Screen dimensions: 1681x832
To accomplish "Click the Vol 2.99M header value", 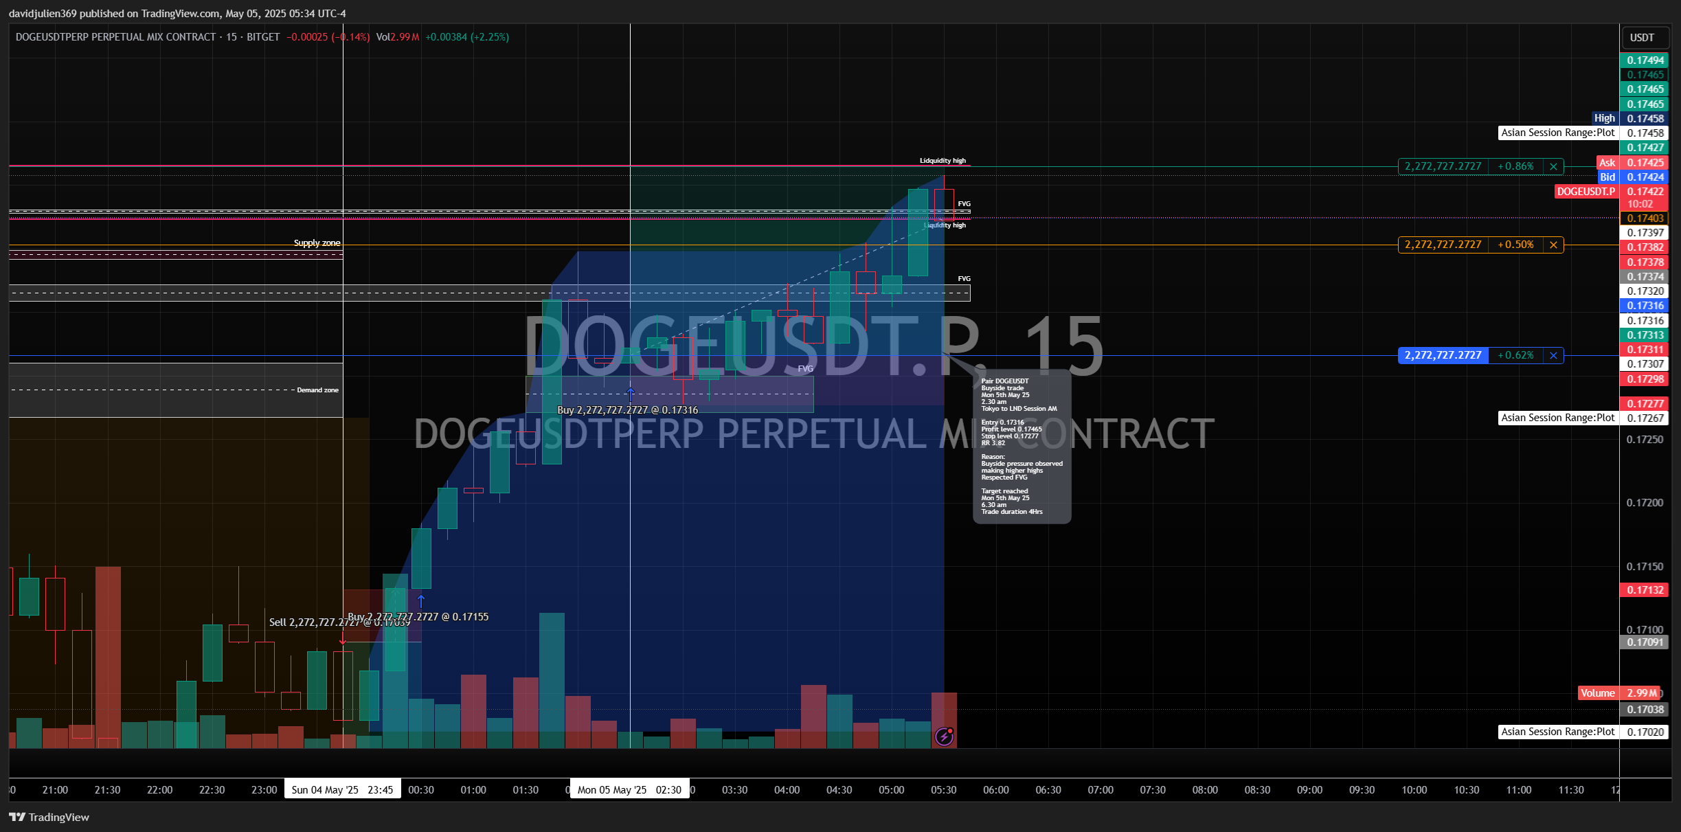I will click(398, 37).
